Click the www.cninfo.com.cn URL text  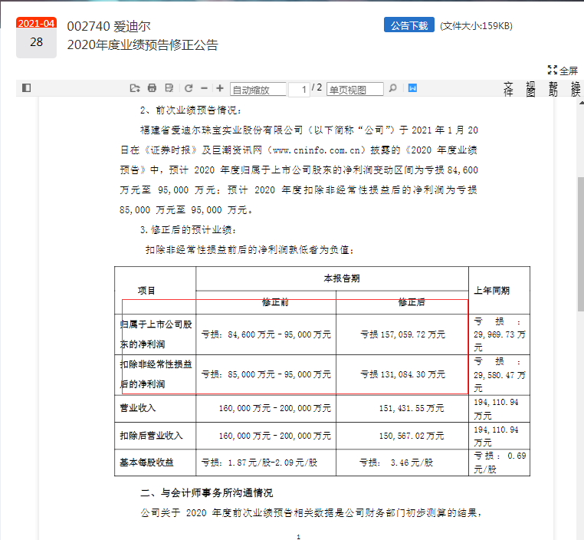coord(317,150)
